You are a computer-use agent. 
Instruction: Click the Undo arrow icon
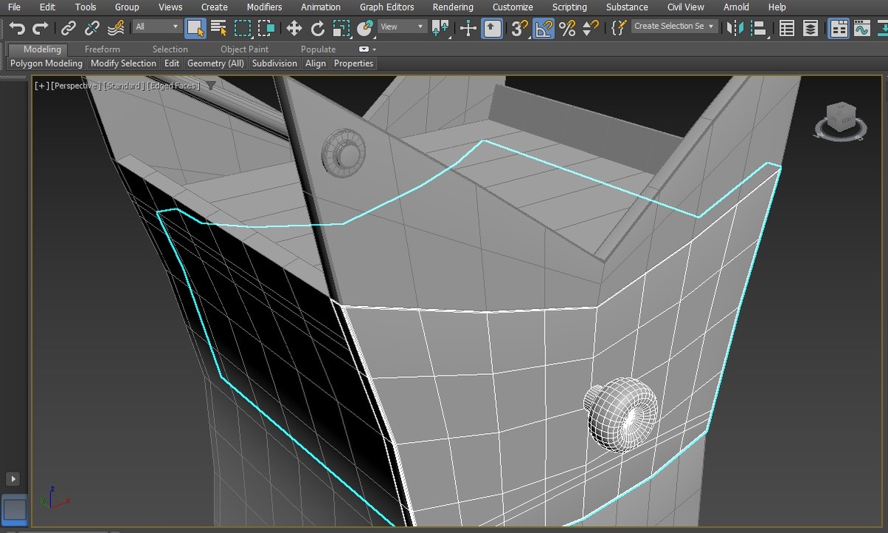click(16, 28)
